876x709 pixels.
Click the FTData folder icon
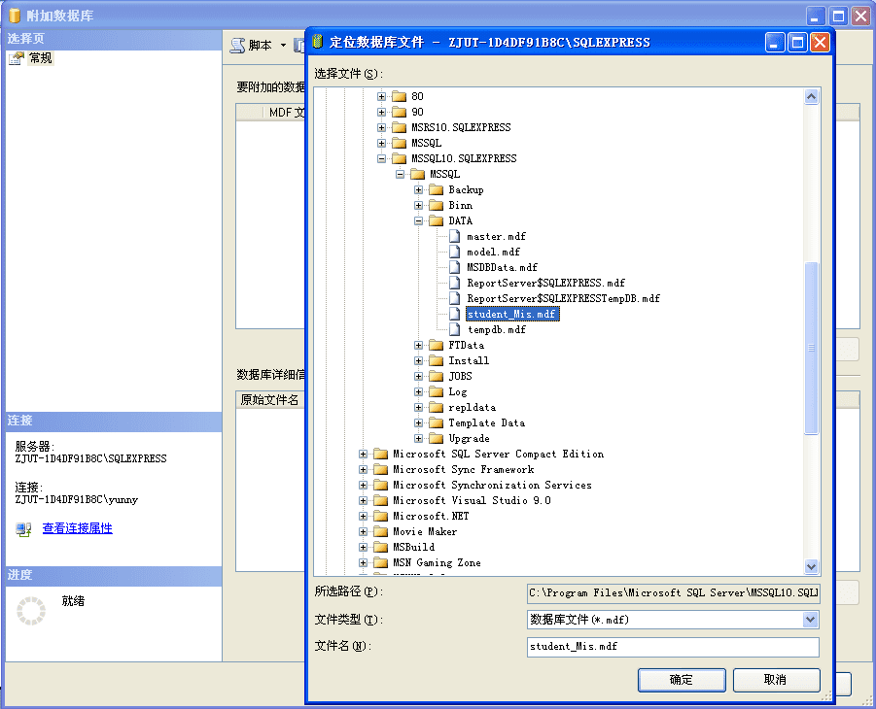436,345
